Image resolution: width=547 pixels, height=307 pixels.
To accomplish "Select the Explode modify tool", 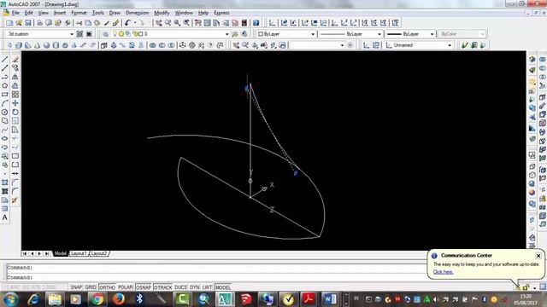I will click(x=15, y=200).
